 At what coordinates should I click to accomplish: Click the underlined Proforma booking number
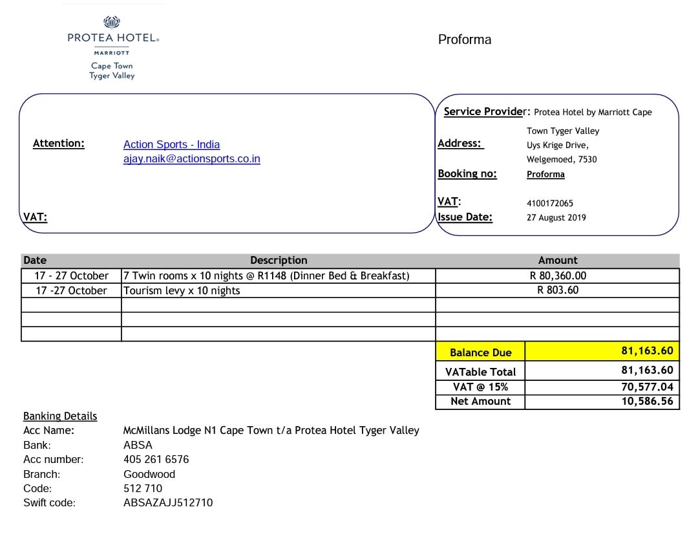[545, 174]
